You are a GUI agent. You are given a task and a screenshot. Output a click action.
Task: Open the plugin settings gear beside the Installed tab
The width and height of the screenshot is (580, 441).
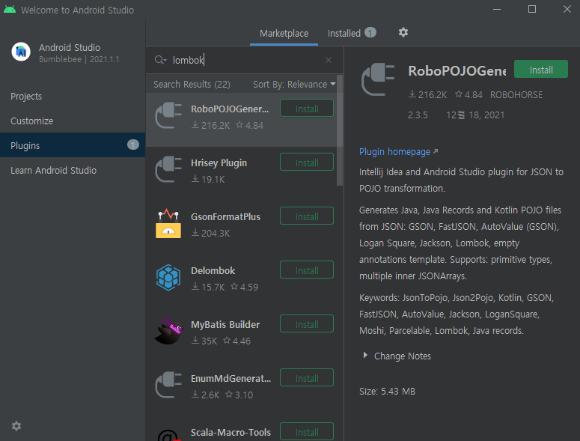[x=403, y=32]
